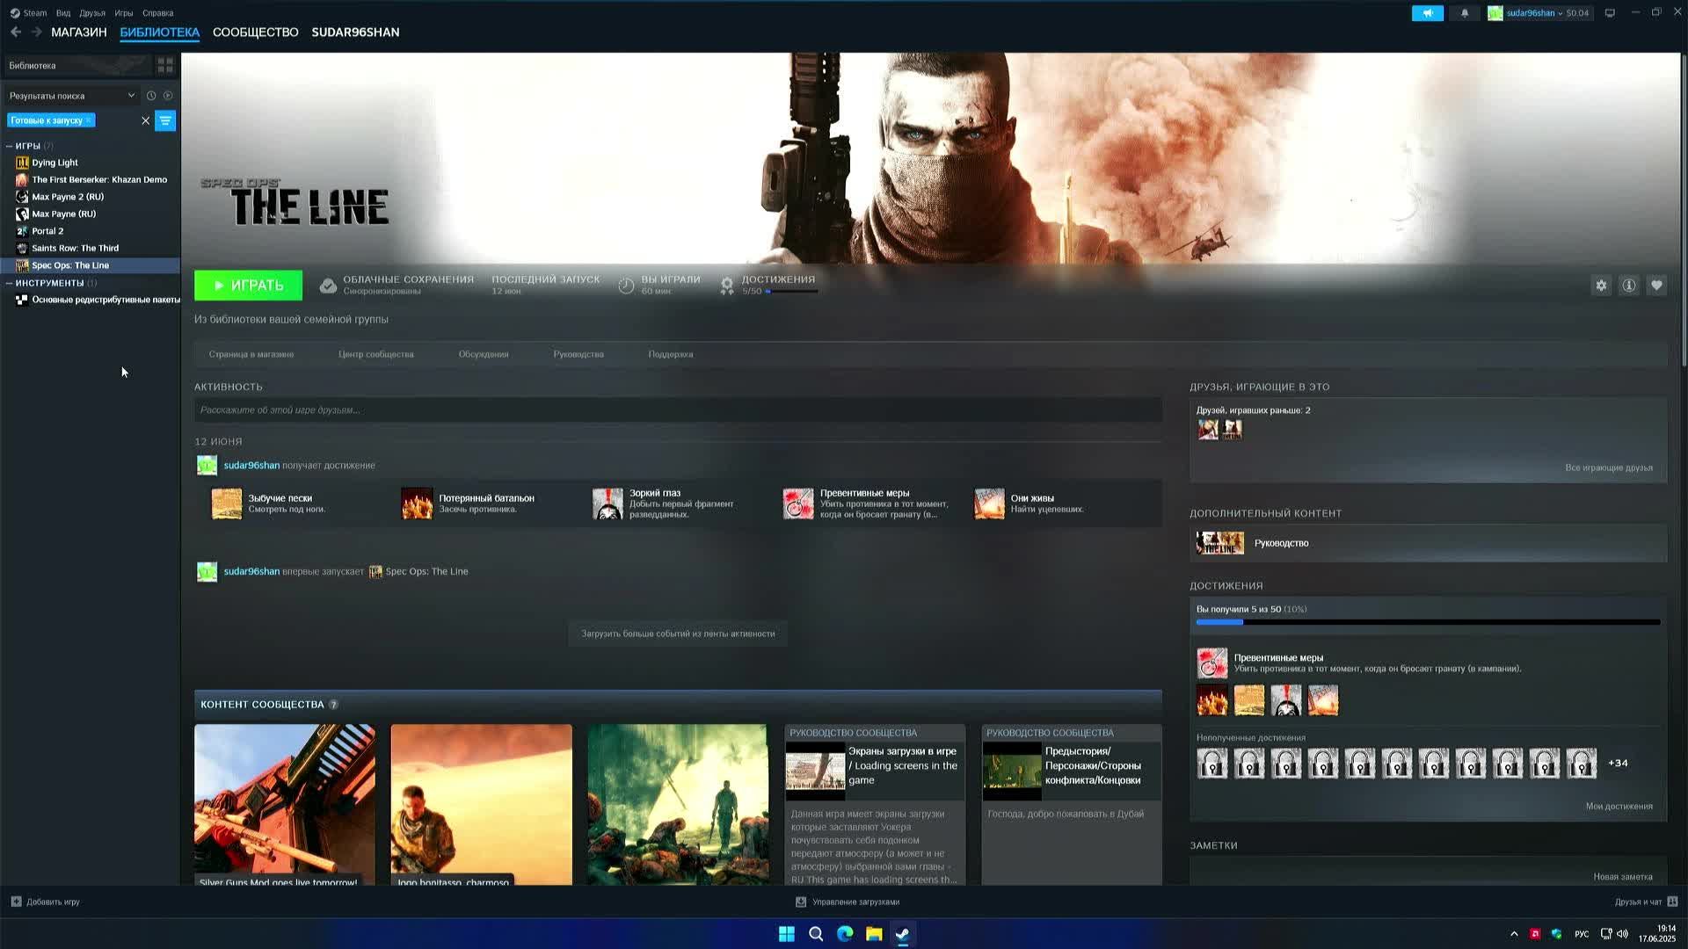
Task: Open Потерянный батальон achievement icon
Action: [x=417, y=503]
